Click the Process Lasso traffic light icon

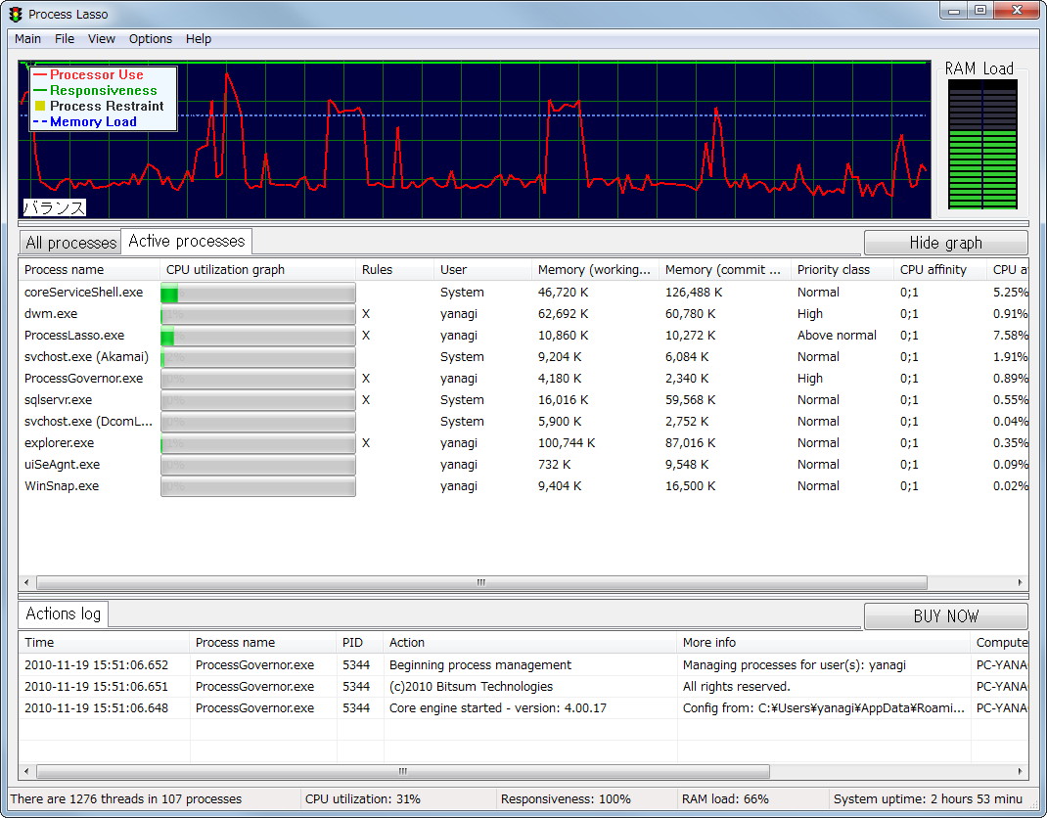click(x=16, y=14)
